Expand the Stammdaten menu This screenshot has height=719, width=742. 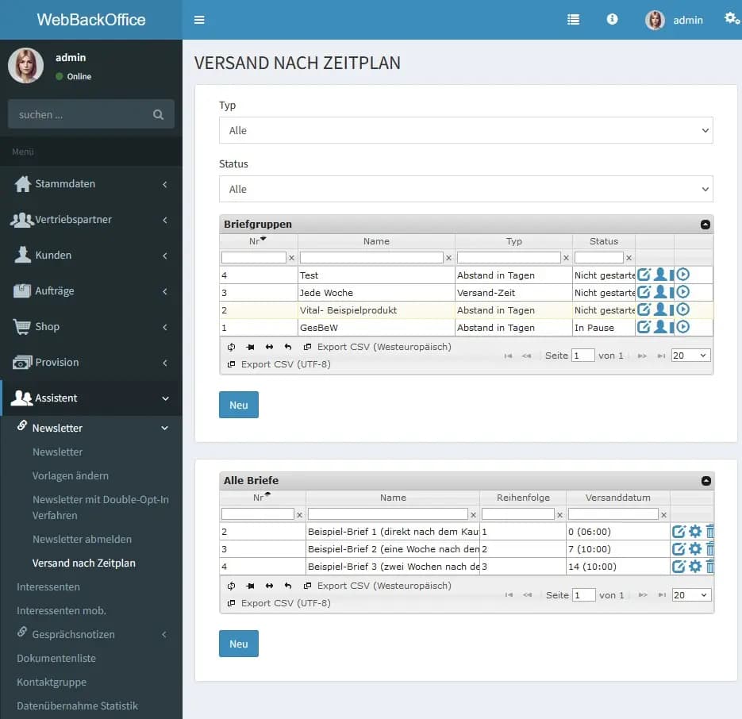(x=91, y=184)
